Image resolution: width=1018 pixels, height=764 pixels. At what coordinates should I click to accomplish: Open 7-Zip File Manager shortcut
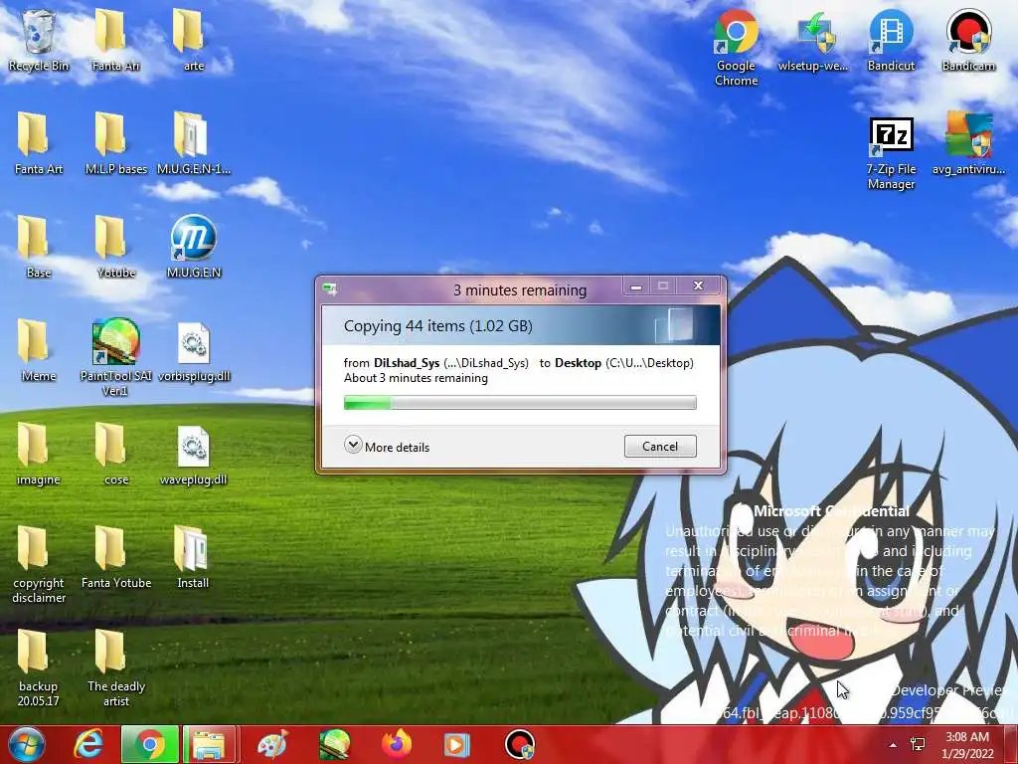pyautogui.click(x=891, y=154)
